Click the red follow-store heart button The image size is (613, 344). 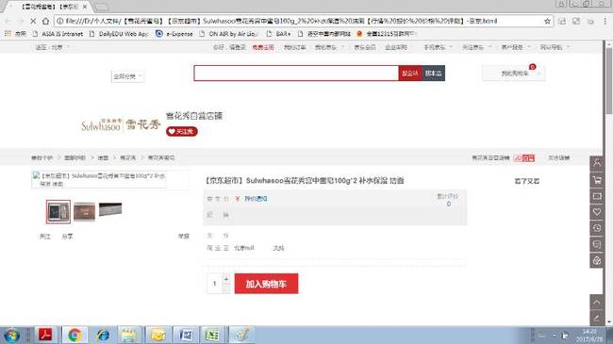click(x=182, y=131)
